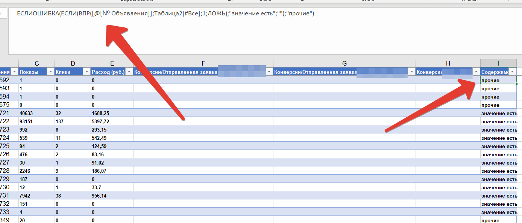
Task: Select expense cell 542,49
Action: 112,138
